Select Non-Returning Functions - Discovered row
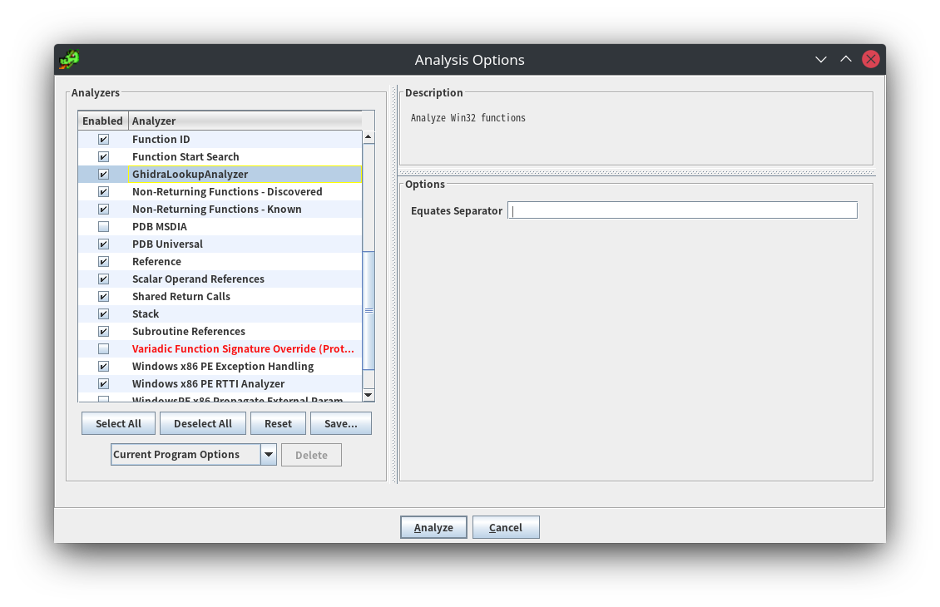The image size is (940, 607). click(220, 192)
